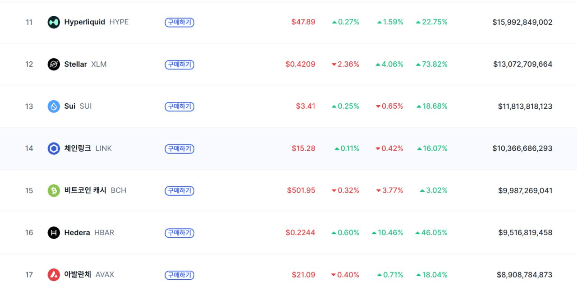Open the Hedera HBAR name link
The height and width of the screenshot is (291, 577).
89,233
